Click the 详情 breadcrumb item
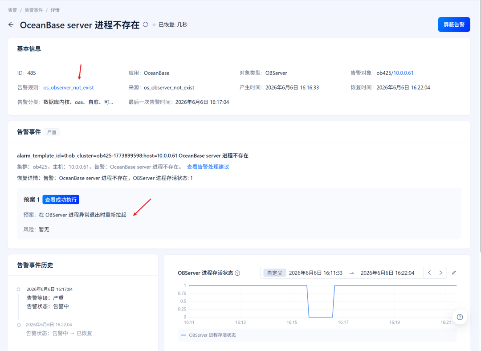The height and width of the screenshot is (351, 481). (55, 10)
